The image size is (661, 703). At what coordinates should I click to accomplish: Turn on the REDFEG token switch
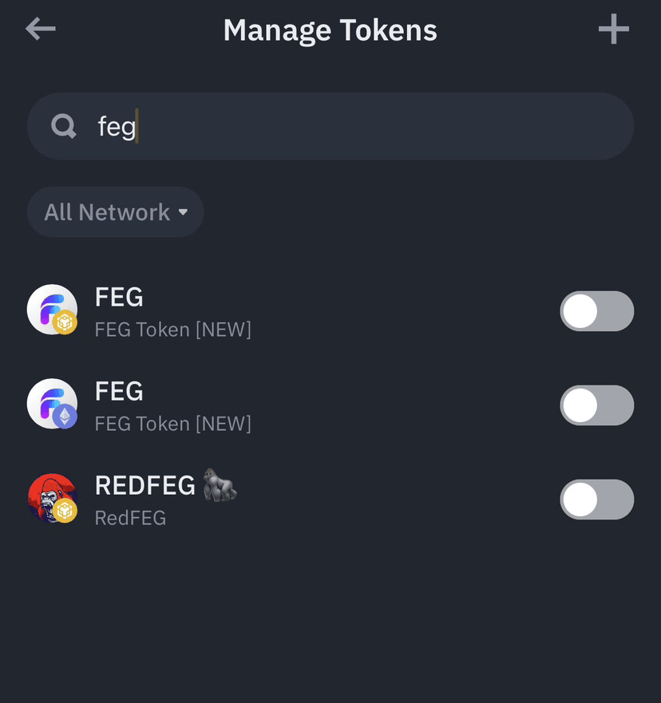(597, 500)
